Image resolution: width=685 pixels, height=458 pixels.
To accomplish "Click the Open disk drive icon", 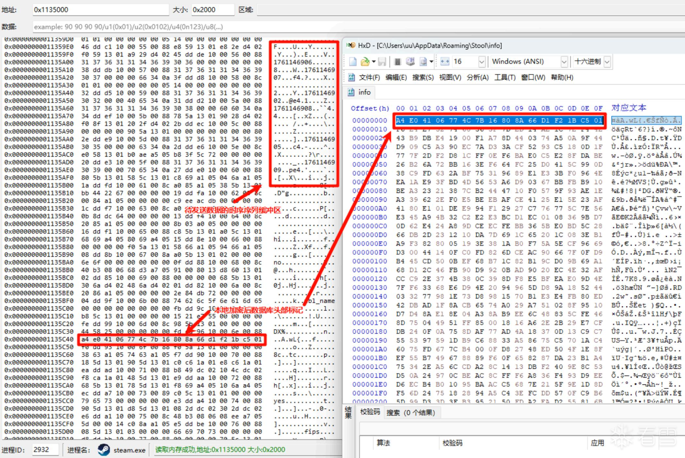I will pyautogui.click(x=410, y=62).
